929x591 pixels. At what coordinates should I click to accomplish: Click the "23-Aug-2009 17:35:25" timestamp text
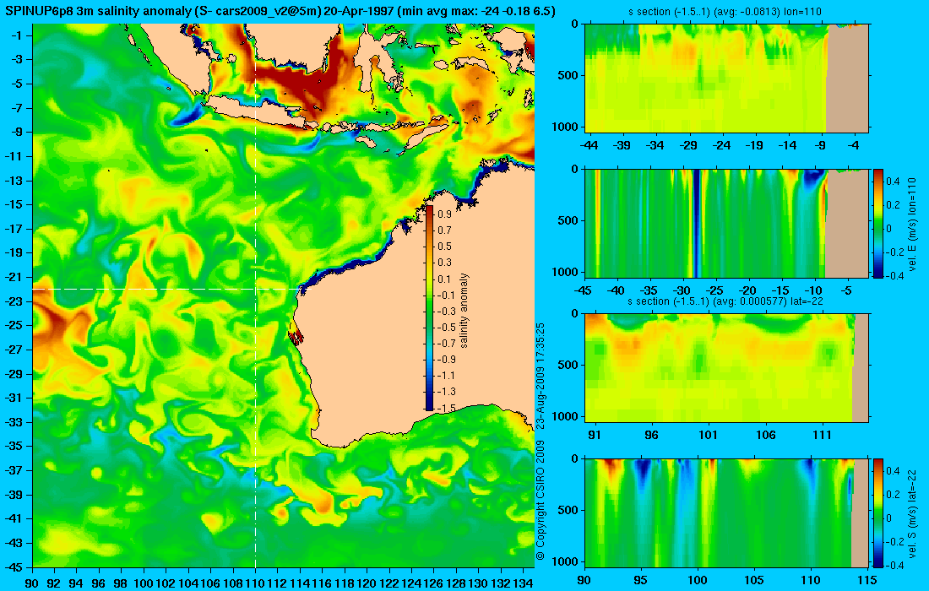coord(540,377)
